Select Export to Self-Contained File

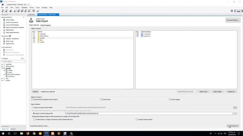[x=34, y=113]
